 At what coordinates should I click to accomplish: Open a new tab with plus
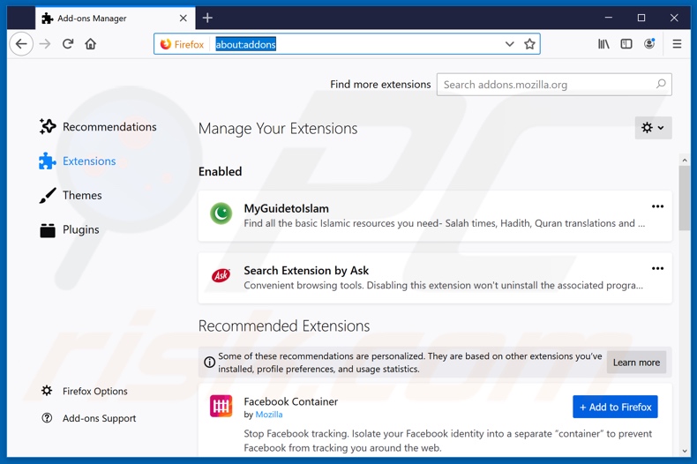[x=207, y=18]
